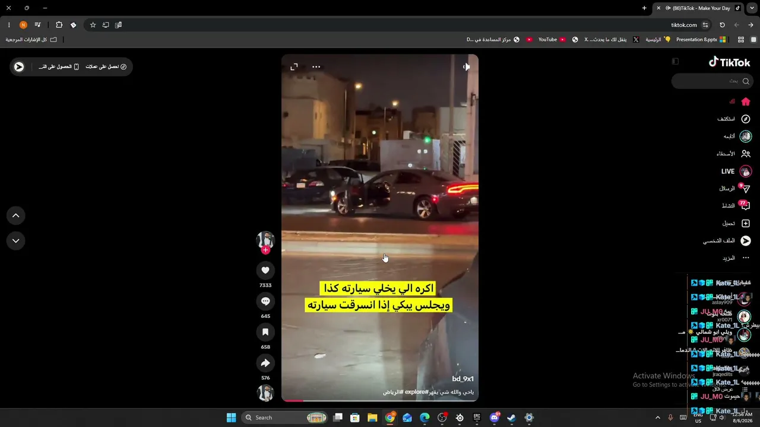Open the Upload (تحميل) plus item
This screenshot has height=427, width=760.
[736, 224]
